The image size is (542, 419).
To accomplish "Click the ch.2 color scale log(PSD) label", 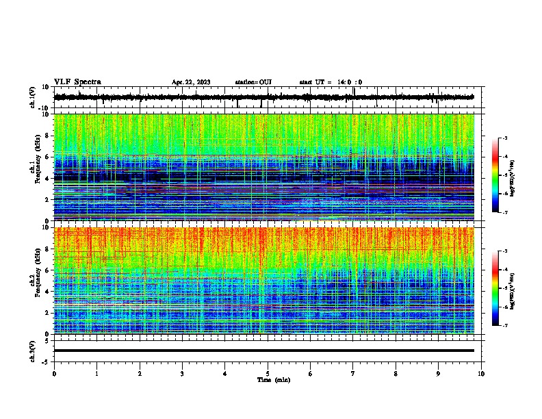I will [512, 291].
